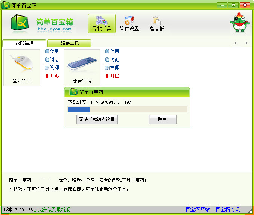
Task: Click the left arrow tab scroller
Action: click(x=235, y=43)
